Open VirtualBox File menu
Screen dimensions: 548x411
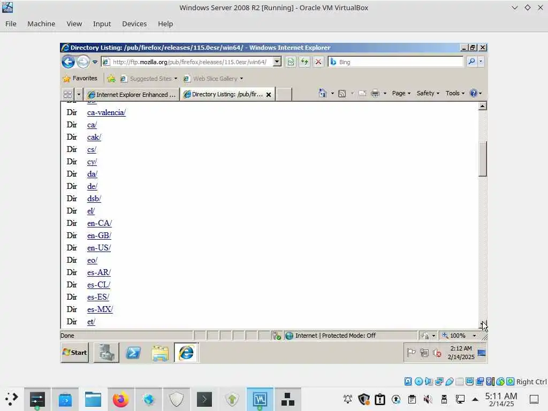tap(11, 24)
